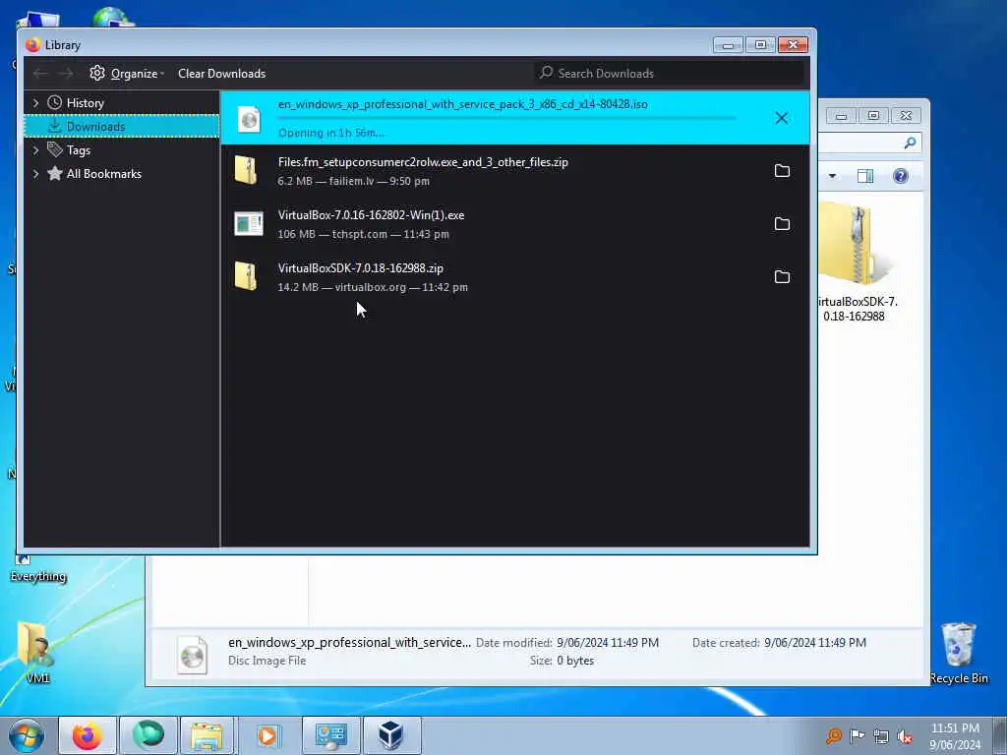The height and width of the screenshot is (755, 1007).
Task: Open the green browser taskbar icon
Action: [148, 735]
